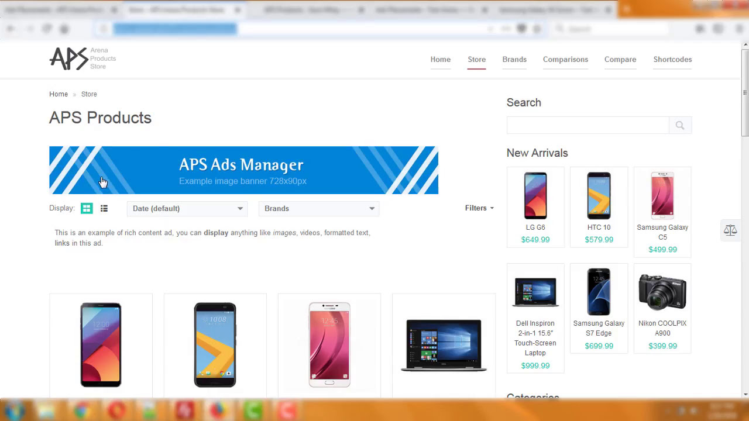This screenshot has height=421, width=749.
Task: Open the Filters dropdown
Action: (479, 208)
